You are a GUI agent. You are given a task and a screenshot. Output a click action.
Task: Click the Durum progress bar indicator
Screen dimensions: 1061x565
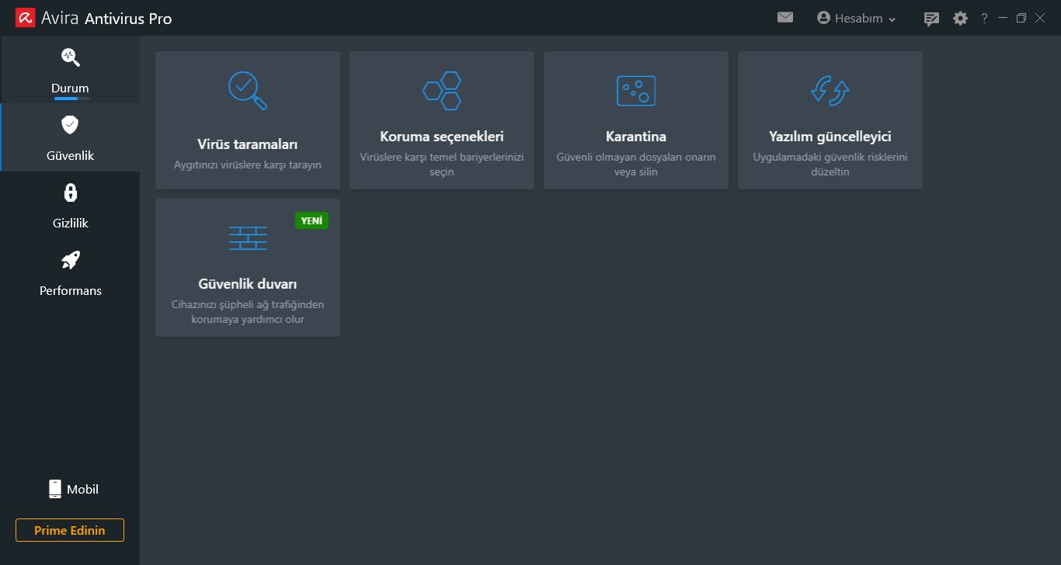point(71,99)
